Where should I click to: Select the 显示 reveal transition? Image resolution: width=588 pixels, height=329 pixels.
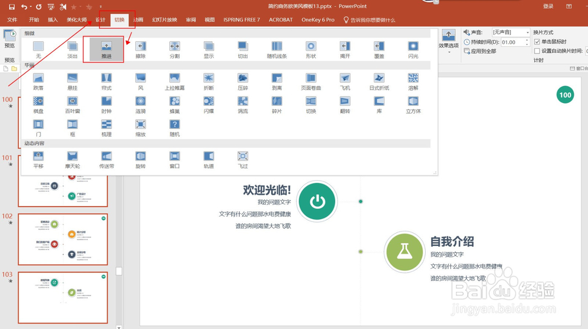(209, 49)
